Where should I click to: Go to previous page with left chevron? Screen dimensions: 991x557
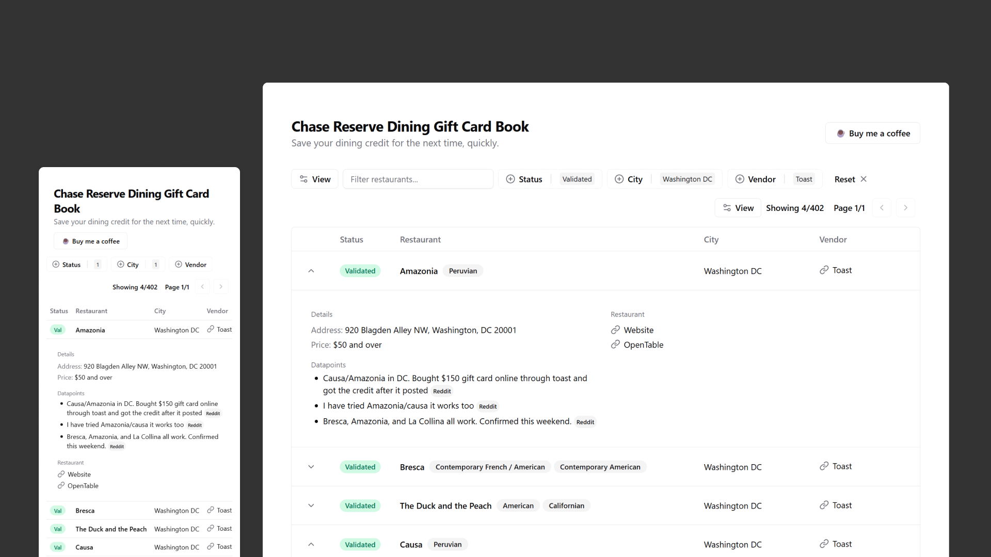(x=882, y=208)
